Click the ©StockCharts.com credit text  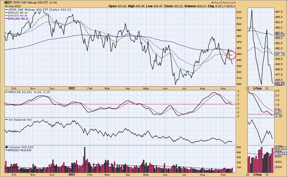[223, 2]
